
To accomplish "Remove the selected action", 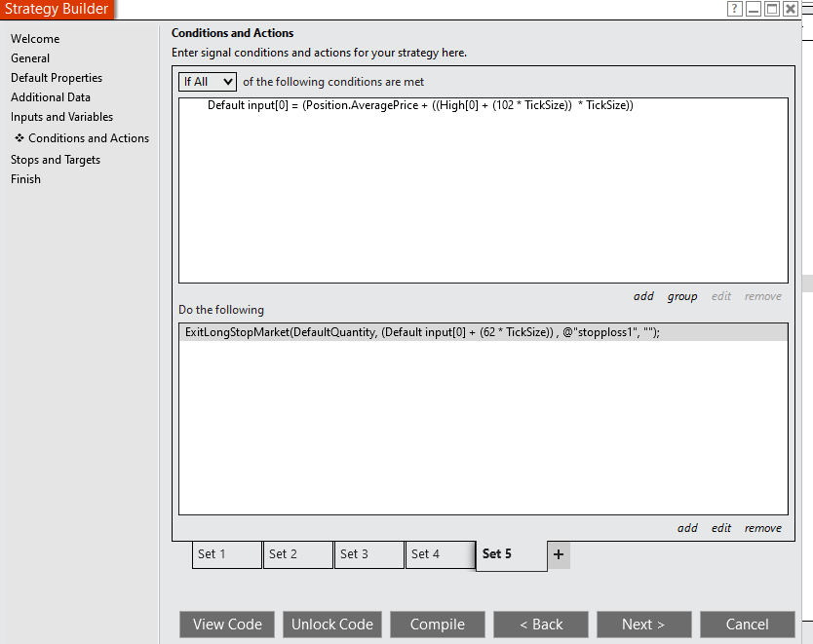I will pos(762,527).
